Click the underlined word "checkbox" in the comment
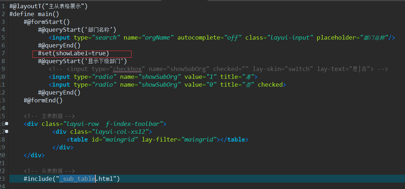This screenshot has width=405, height=189. [128, 69]
